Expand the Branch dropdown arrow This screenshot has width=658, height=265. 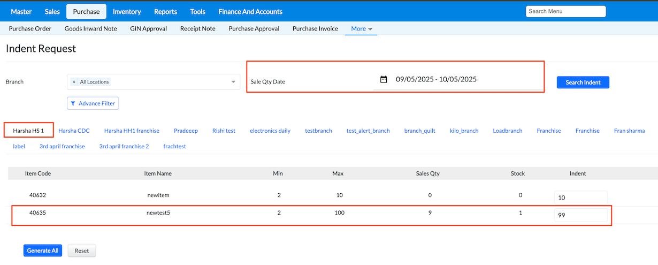tap(233, 82)
